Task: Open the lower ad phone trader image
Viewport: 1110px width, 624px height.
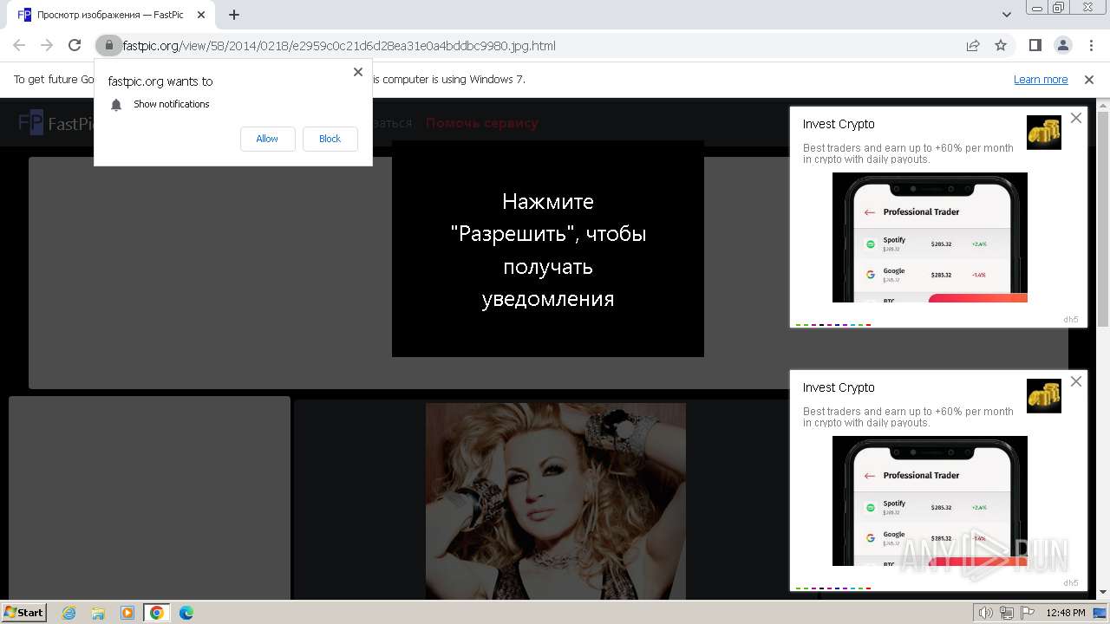Action: click(x=930, y=501)
